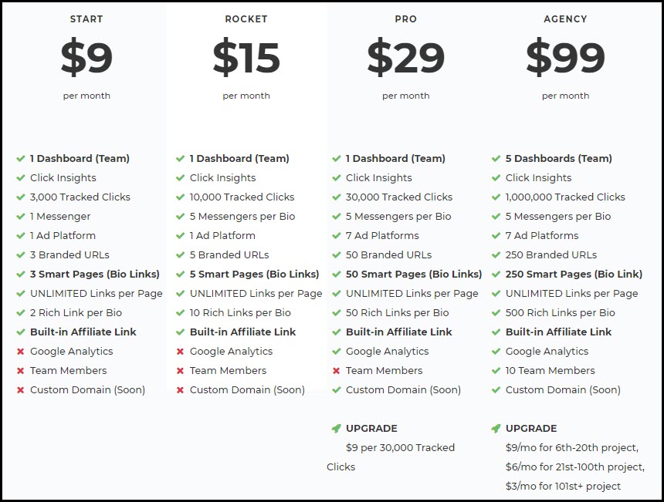Click green check beside 5 Dashboards (Team)
Viewport: 664px width, 502px height.
(496, 159)
